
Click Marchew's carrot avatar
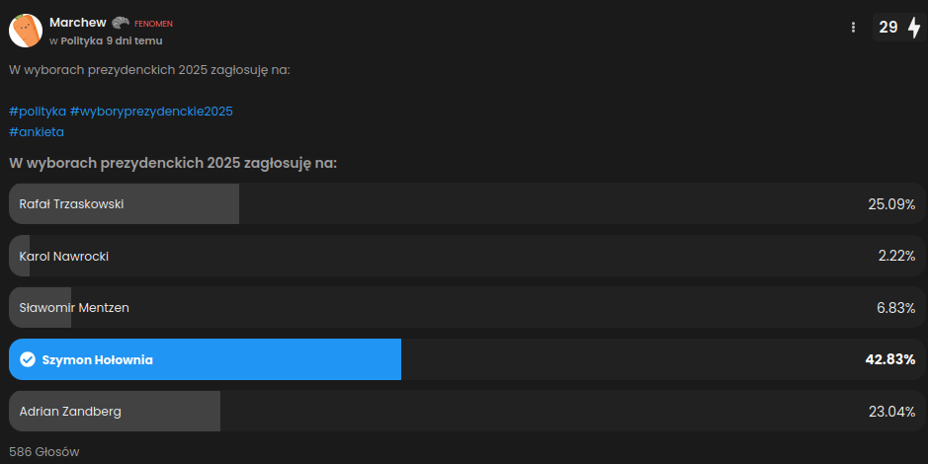pos(25,31)
